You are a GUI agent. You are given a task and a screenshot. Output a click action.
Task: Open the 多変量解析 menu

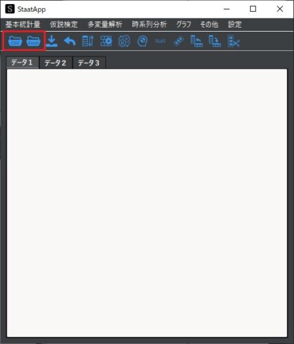pos(105,24)
